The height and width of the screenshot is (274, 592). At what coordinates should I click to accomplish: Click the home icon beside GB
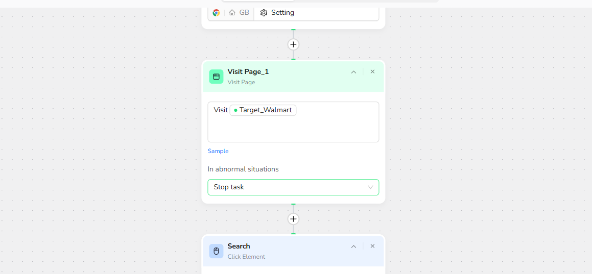(232, 13)
